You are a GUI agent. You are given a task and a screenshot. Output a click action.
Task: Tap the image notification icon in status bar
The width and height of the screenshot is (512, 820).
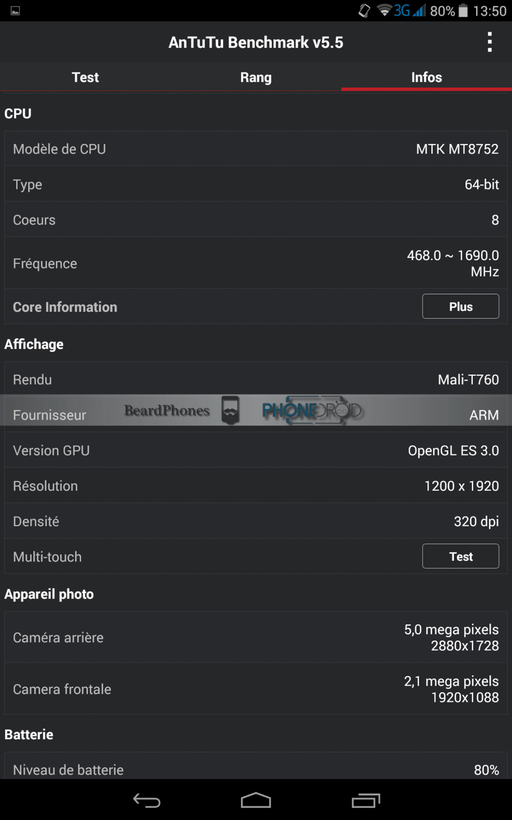pos(15,11)
